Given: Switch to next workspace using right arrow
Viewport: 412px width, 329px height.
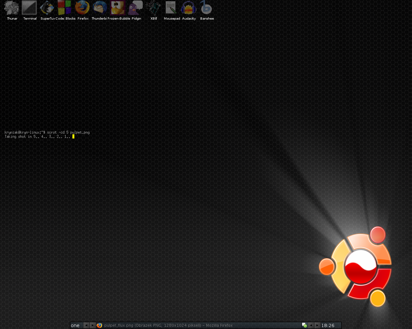Looking at the screenshot, I should pyautogui.click(x=92, y=325).
